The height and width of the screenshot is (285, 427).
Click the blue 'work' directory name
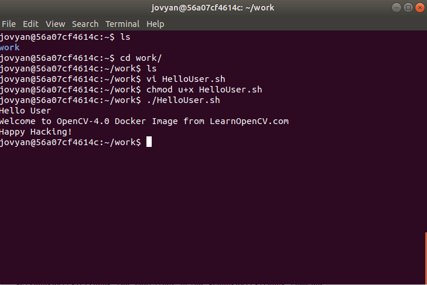(10, 47)
